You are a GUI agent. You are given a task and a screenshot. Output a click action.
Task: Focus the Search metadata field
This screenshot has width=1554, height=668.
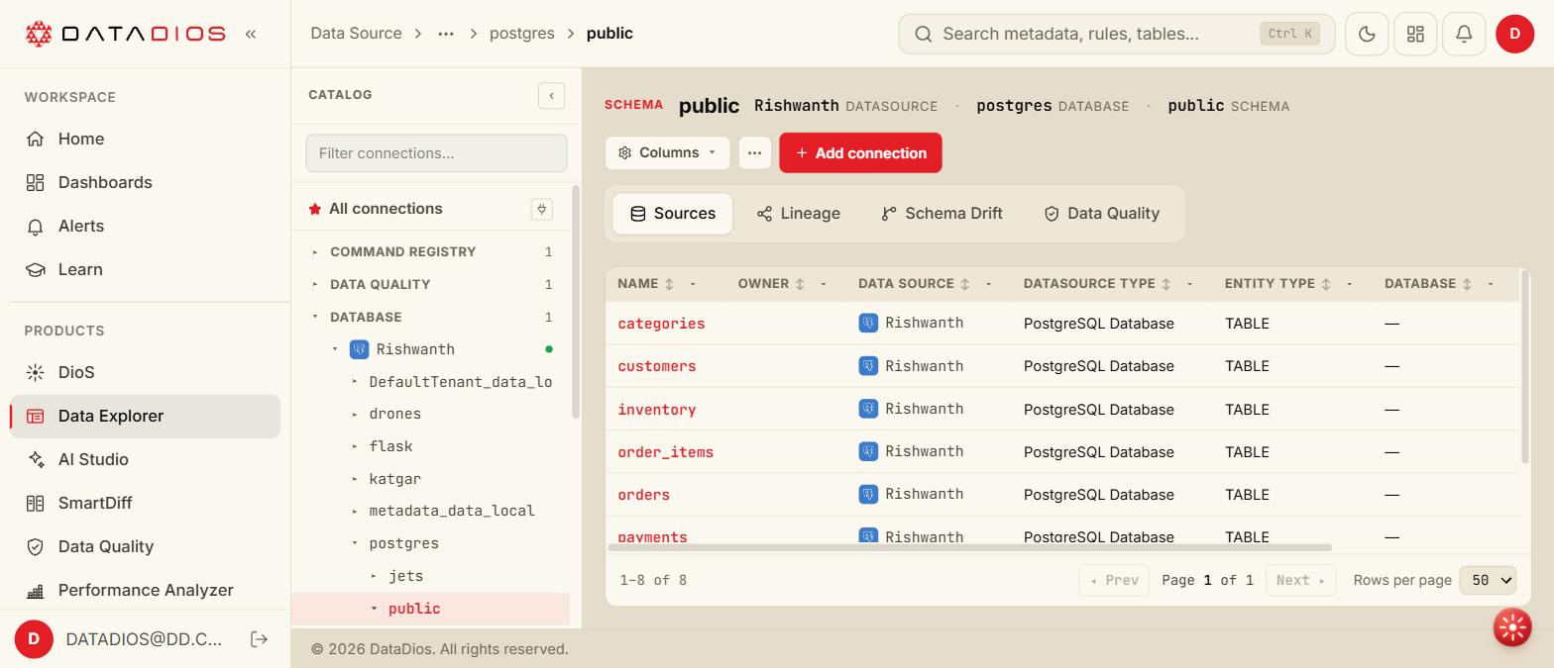pos(1117,34)
